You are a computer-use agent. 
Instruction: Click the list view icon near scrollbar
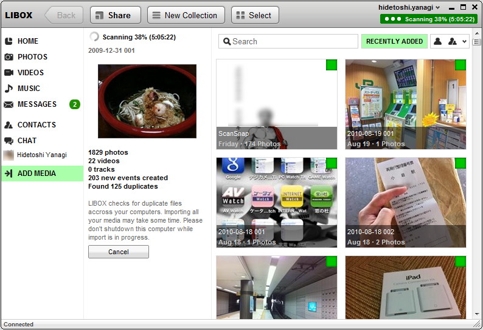coord(477,42)
